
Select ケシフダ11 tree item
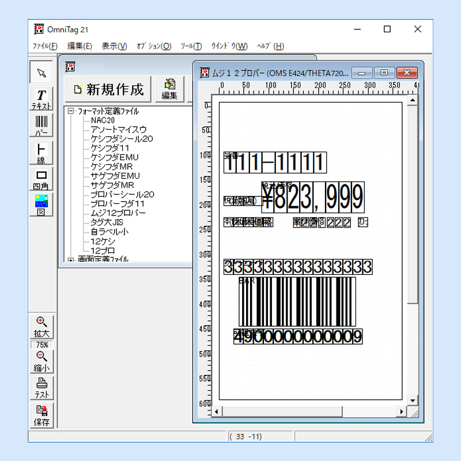click(x=109, y=148)
